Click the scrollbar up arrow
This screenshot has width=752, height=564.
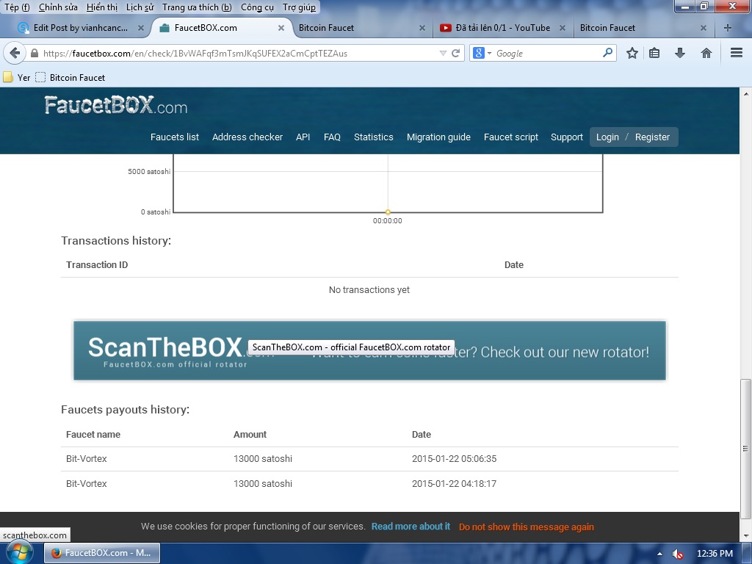(x=746, y=94)
